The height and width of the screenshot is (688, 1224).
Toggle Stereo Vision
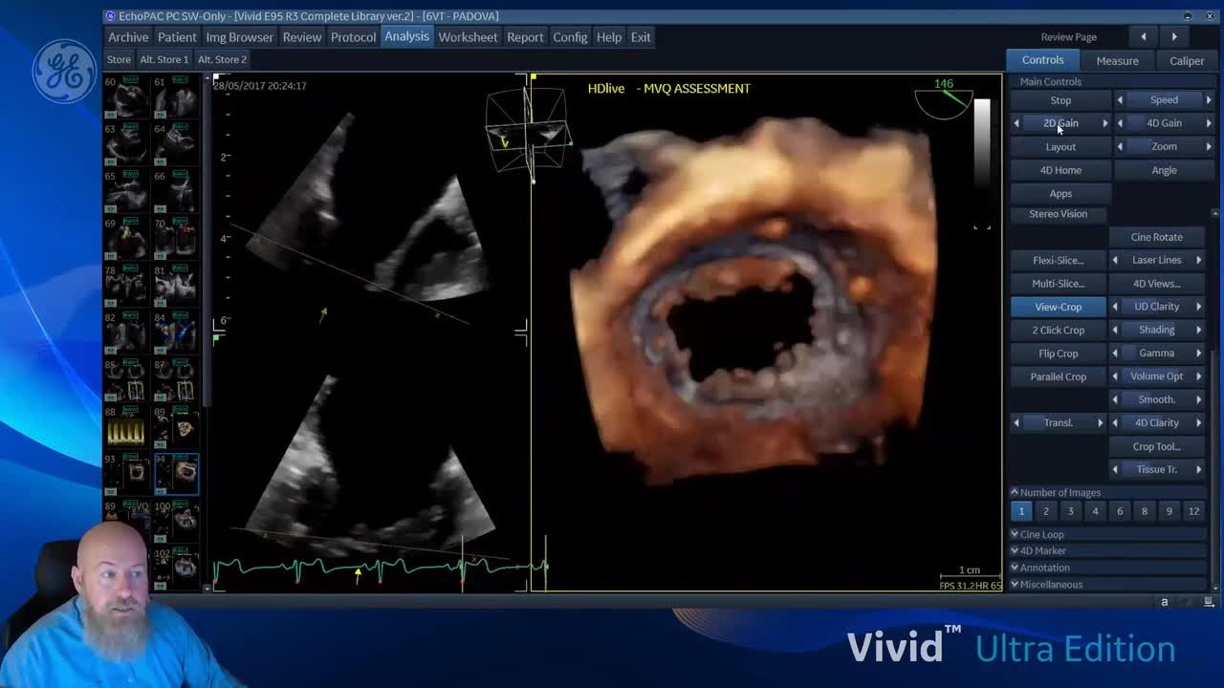click(x=1058, y=214)
